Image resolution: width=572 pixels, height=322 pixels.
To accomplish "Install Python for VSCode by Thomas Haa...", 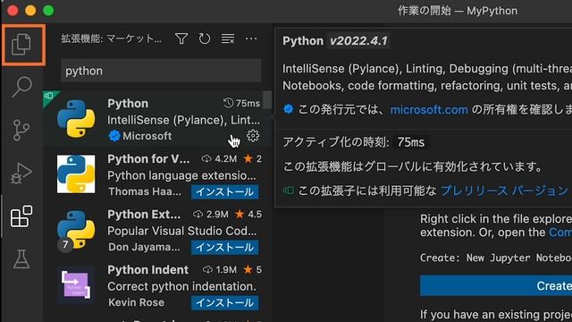I will [x=224, y=192].
